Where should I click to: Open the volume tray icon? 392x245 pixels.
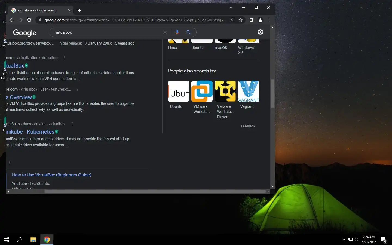click(357, 240)
